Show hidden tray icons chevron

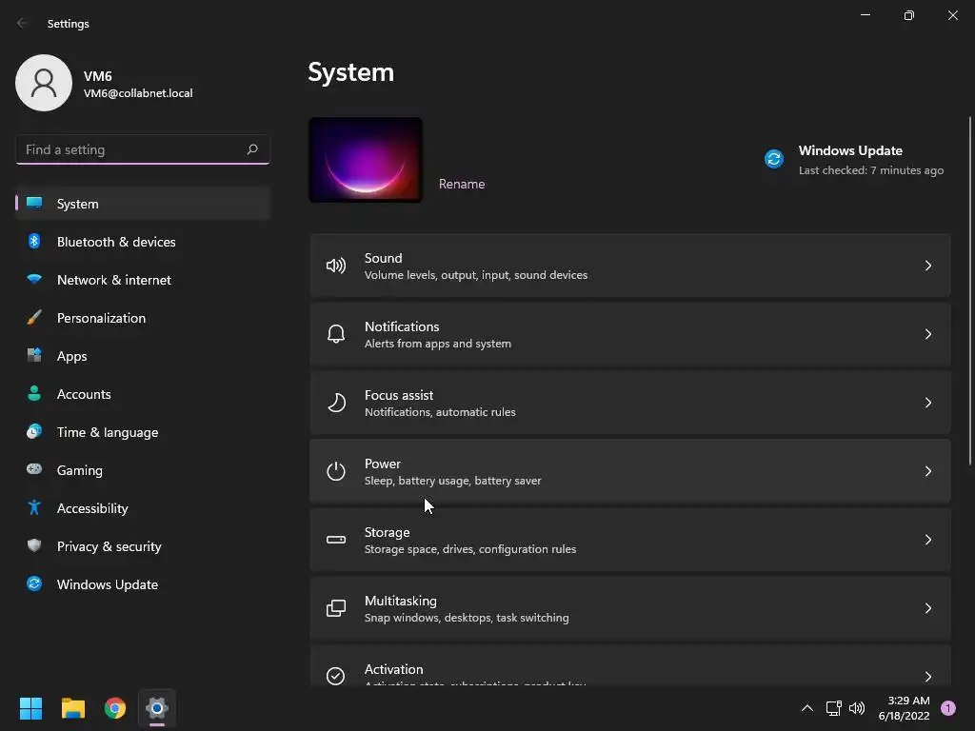tap(807, 708)
